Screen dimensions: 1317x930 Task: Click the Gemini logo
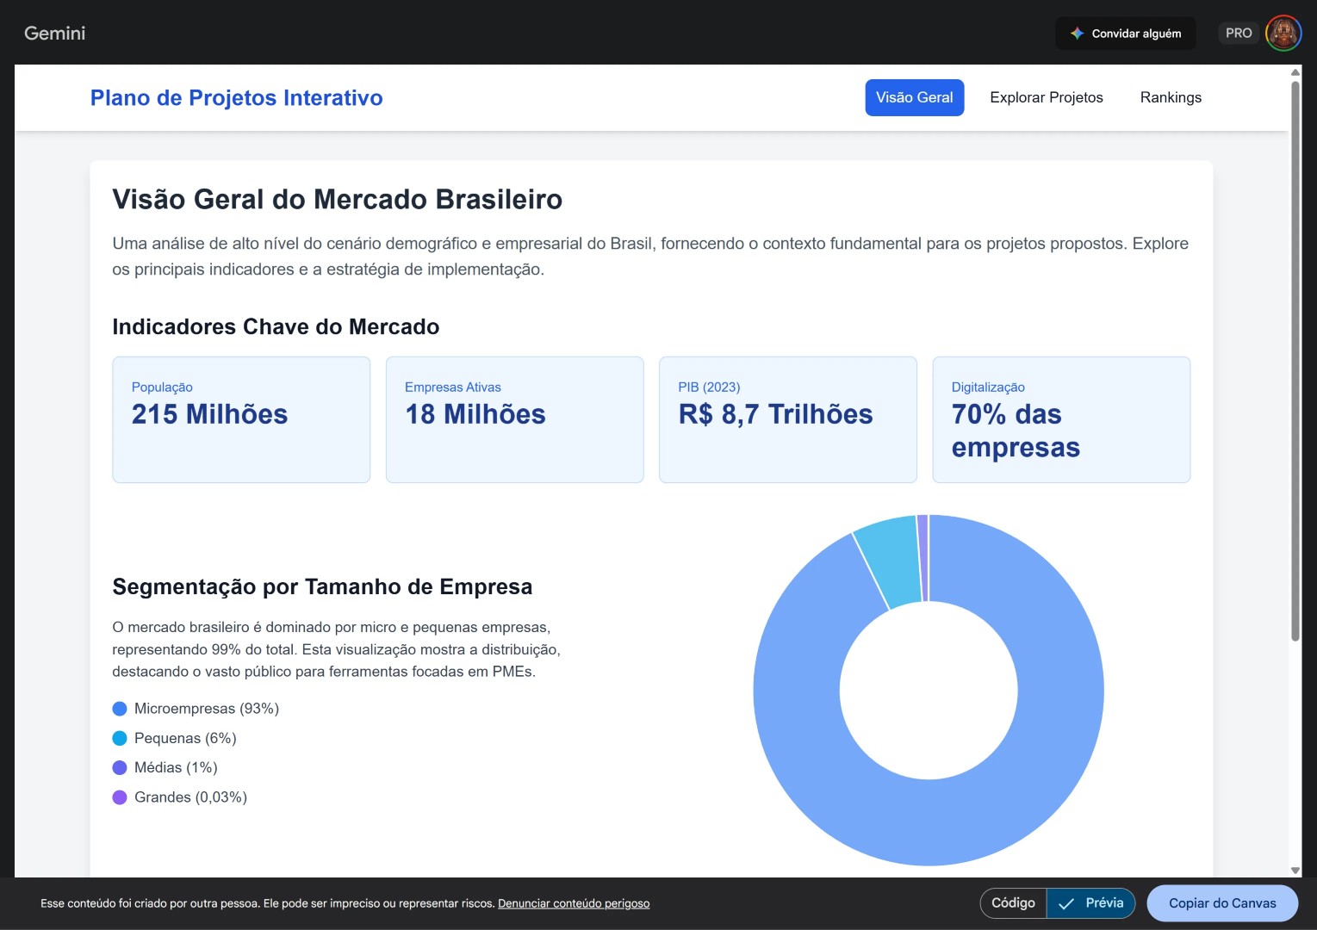54,33
